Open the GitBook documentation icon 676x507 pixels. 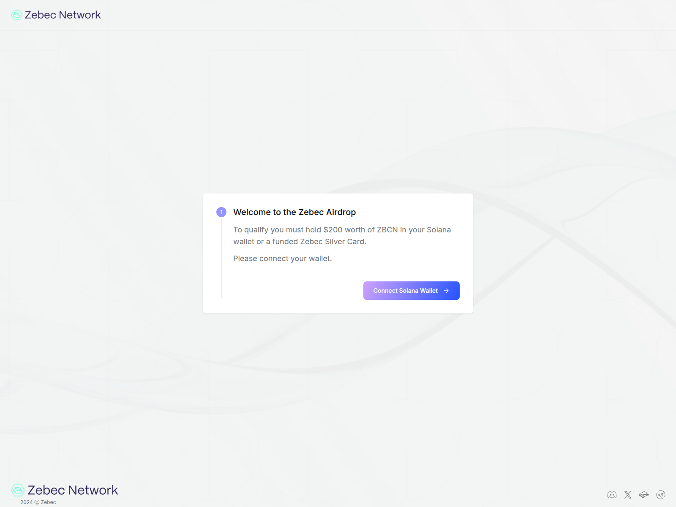click(644, 495)
